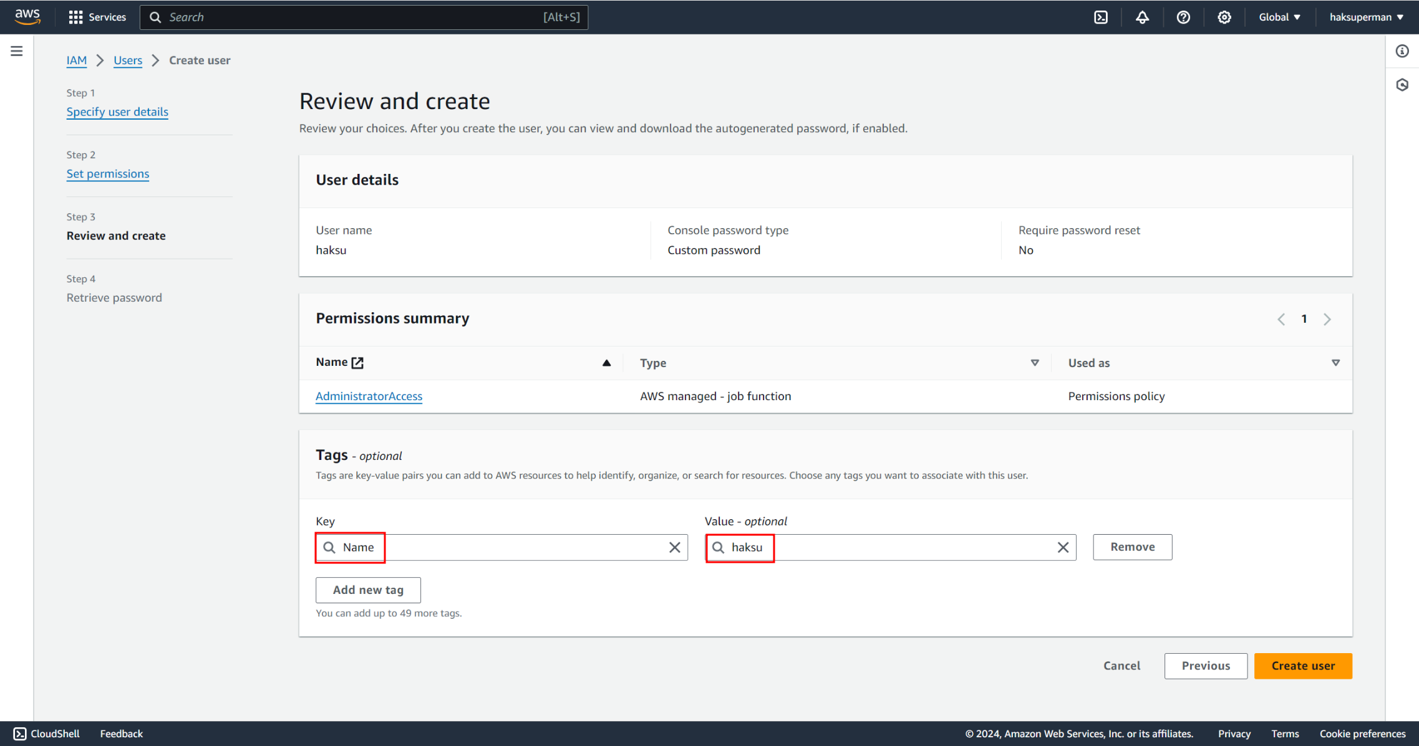
Task: Go to Set permissions step
Action: (108, 174)
